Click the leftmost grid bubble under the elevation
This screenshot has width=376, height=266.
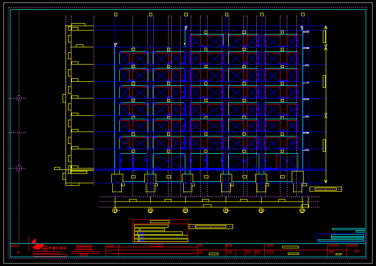click(115, 210)
